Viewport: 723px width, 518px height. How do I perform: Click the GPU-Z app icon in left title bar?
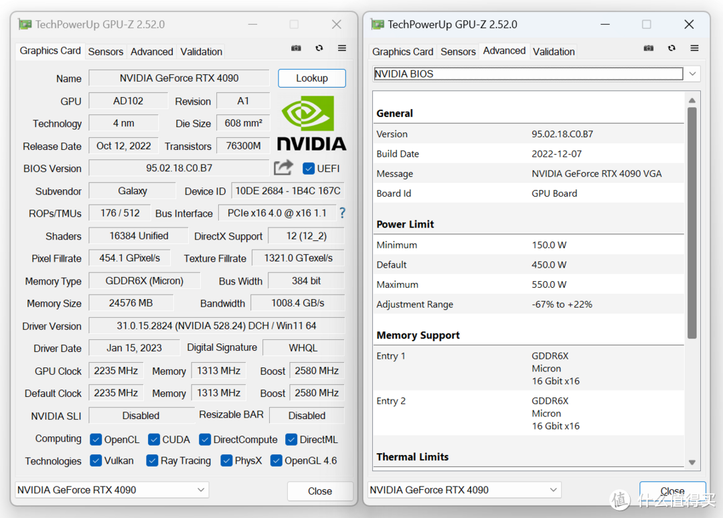tap(25, 24)
